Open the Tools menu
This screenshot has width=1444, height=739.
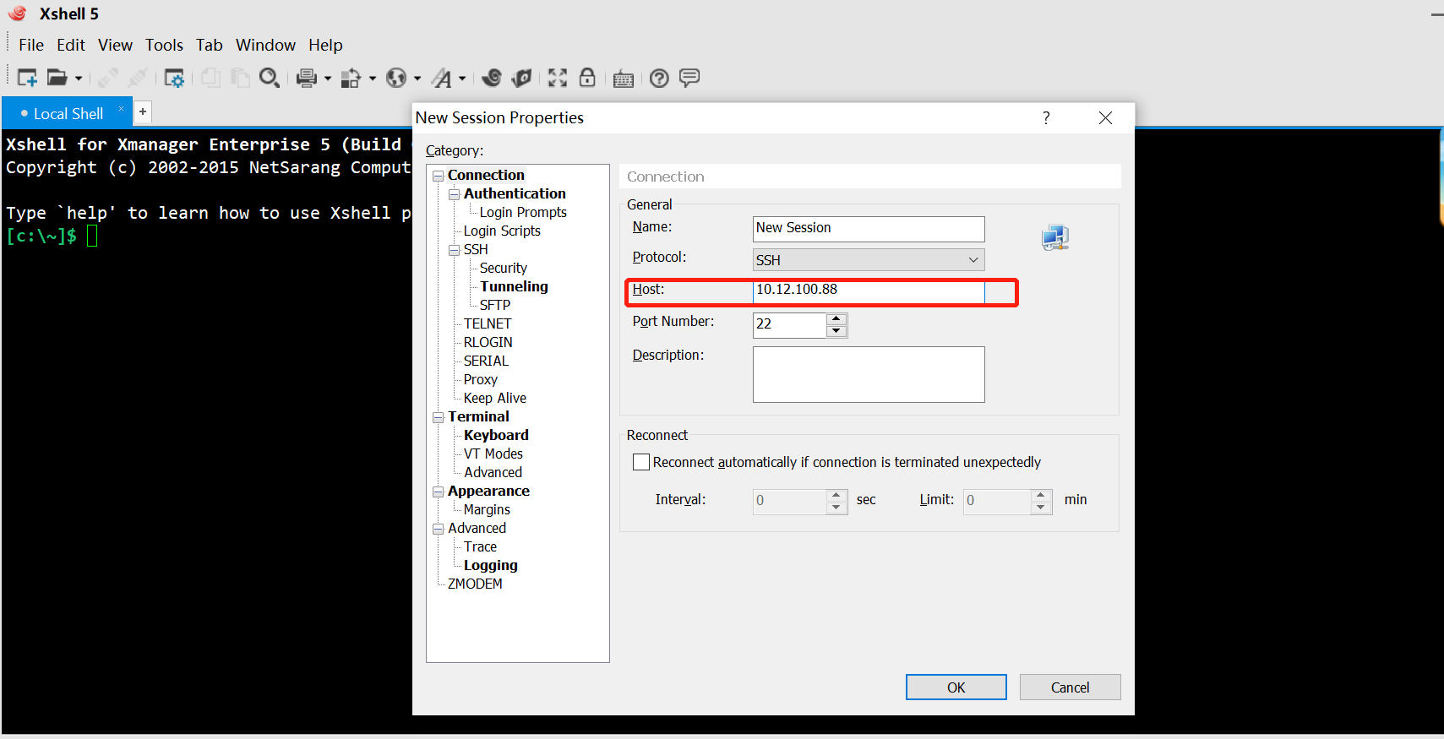coord(164,45)
